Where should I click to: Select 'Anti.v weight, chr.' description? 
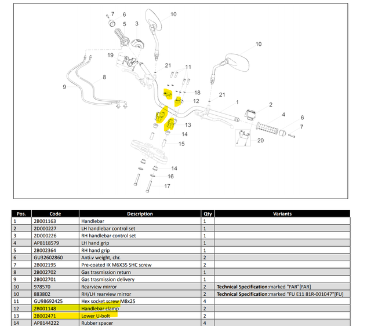click(100, 258)
